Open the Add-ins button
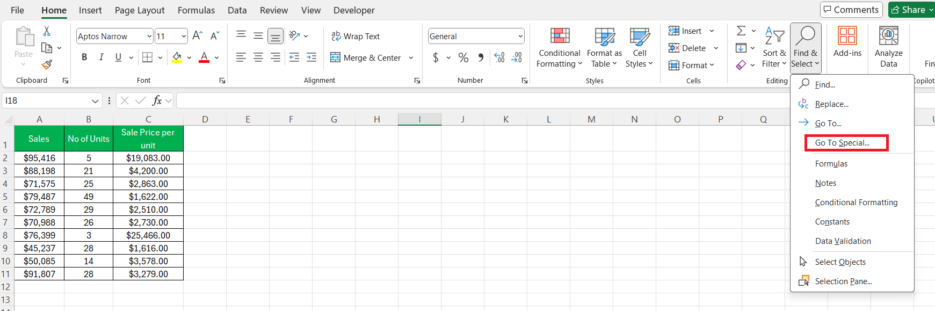Screen dimensions: 935x311 [847, 42]
